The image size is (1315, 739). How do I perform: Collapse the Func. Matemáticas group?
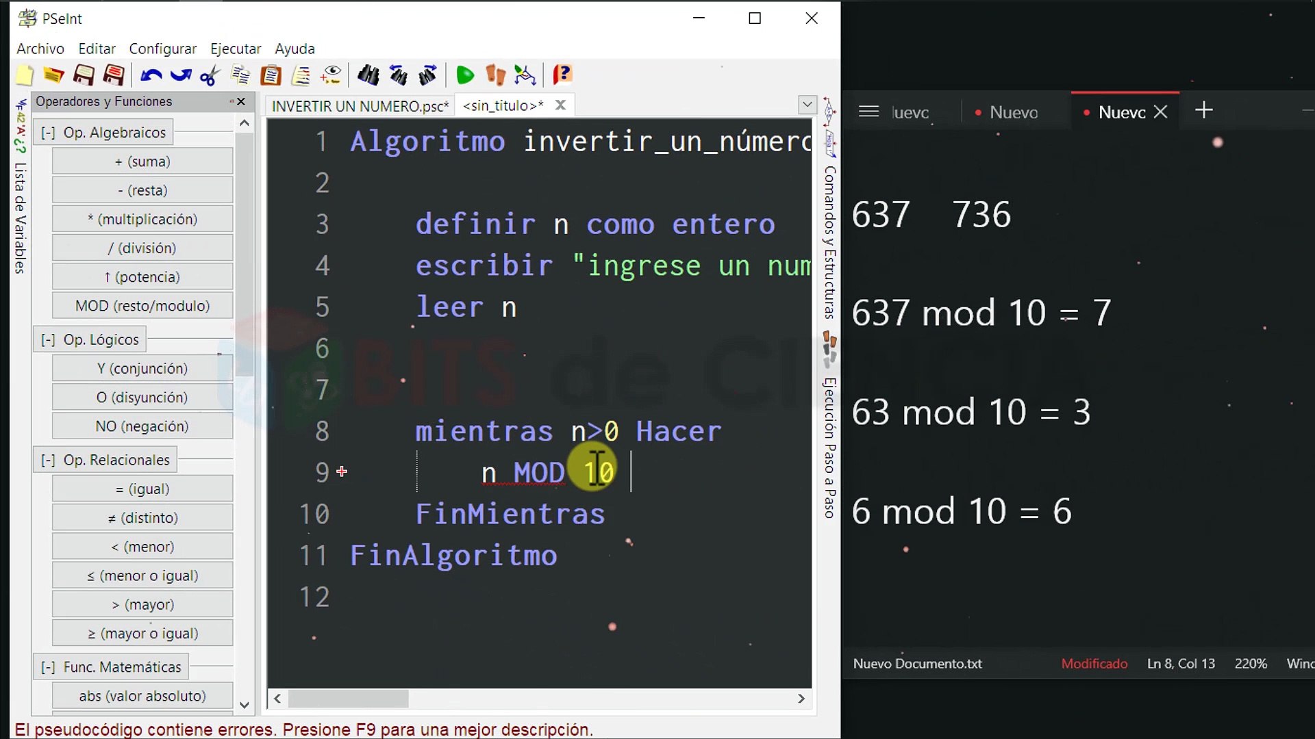coord(48,667)
